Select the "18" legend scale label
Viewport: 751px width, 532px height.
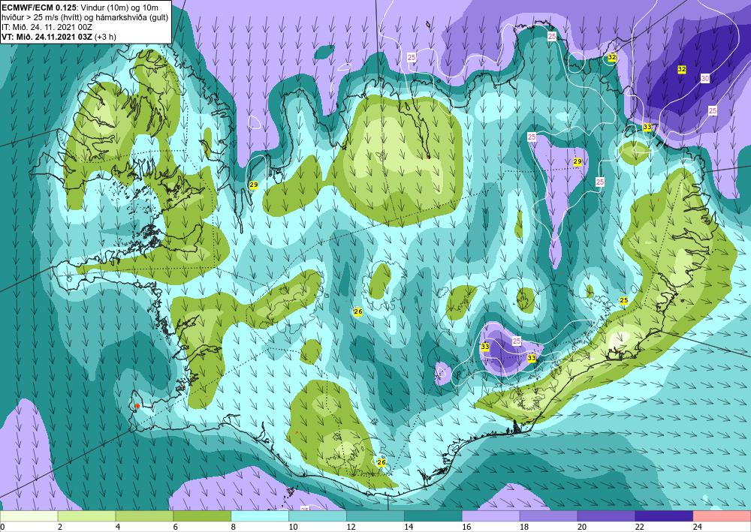[524, 527]
